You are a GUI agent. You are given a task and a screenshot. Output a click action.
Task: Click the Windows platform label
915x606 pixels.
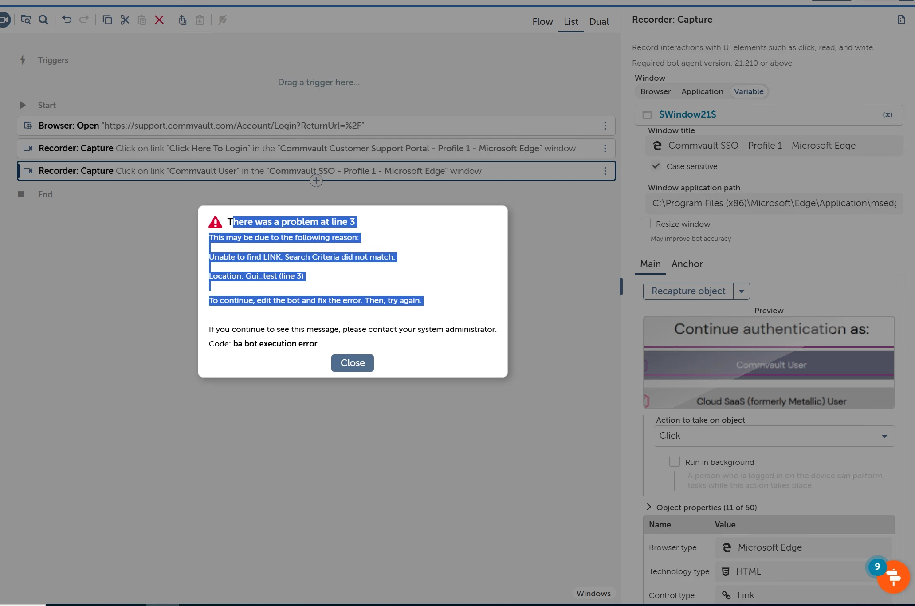coord(593,594)
